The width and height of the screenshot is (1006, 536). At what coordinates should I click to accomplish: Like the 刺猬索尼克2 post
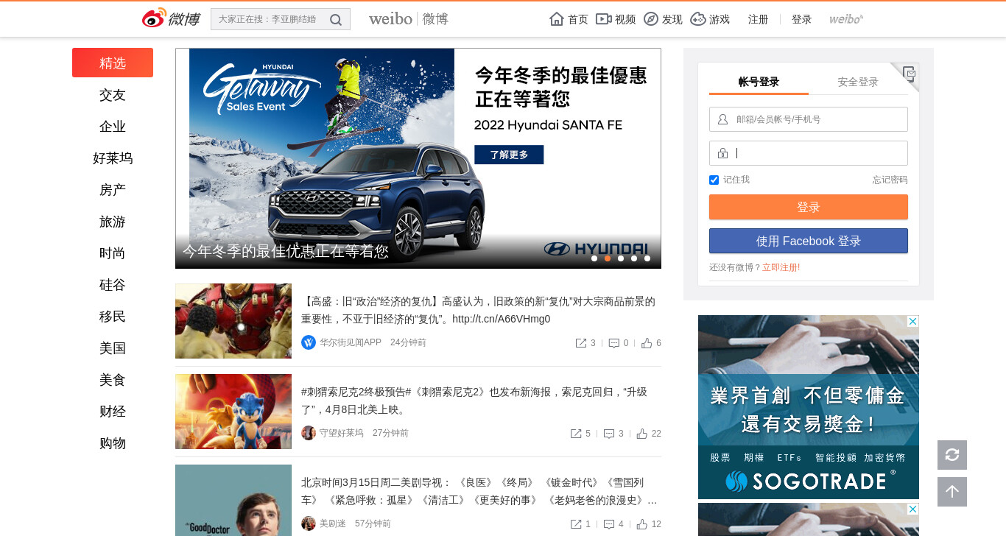642,434
